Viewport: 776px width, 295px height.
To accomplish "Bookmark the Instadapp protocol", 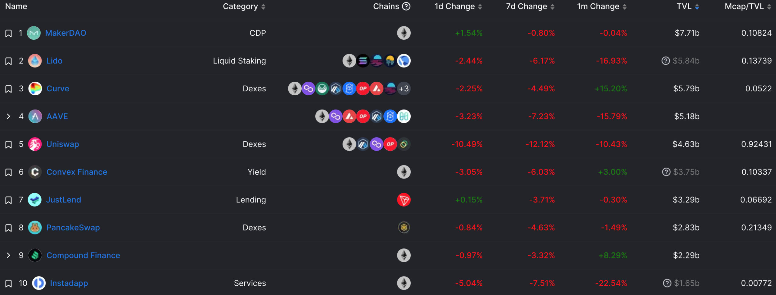I will coord(8,284).
